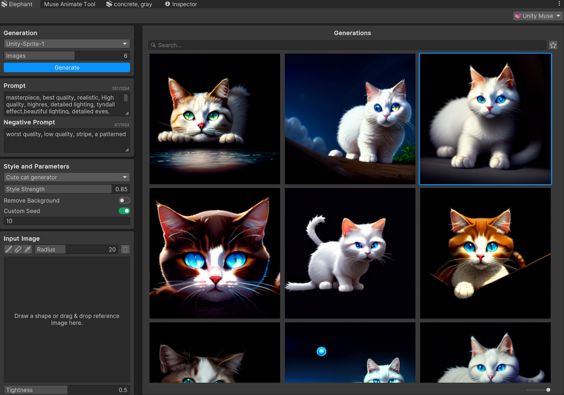The width and height of the screenshot is (564, 395).
Task: Click the Unity Muse logo icon
Action: pos(517,16)
